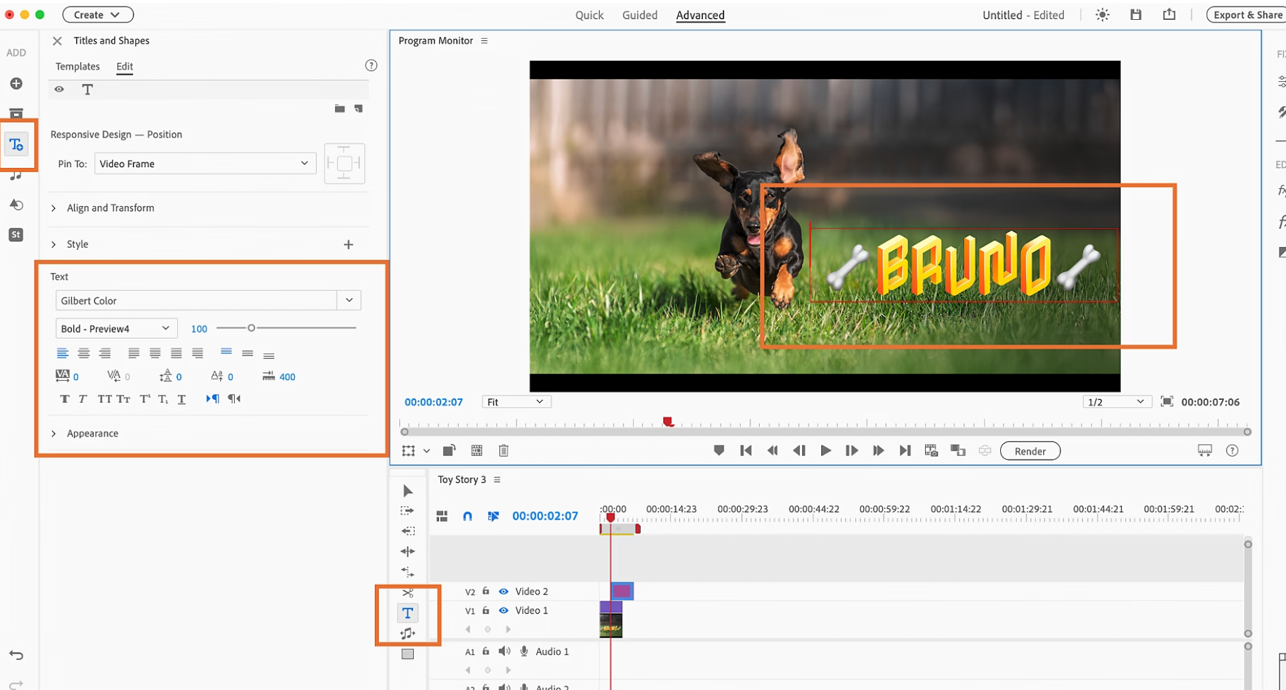Image resolution: width=1286 pixels, height=690 pixels.
Task: Click the delete trash icon in monitor
Action: (x=503, y=451)
